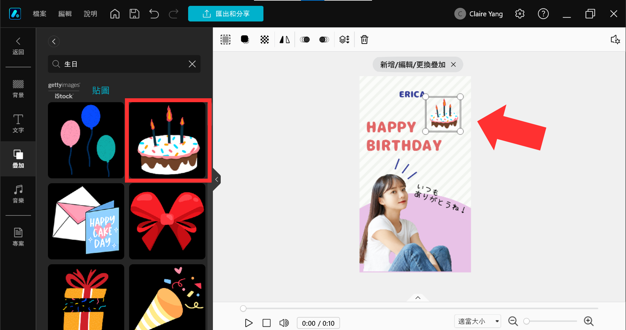626x330 pixels.
Task: Flip the overlay with the mirror icon
Action: coord(285,39)
